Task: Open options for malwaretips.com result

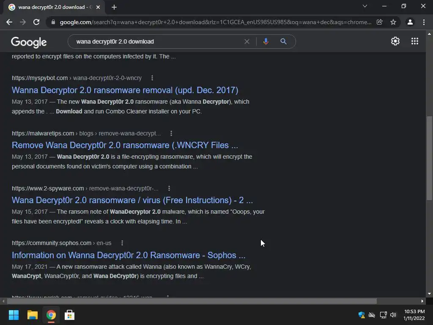Action: tap(171, 133)
